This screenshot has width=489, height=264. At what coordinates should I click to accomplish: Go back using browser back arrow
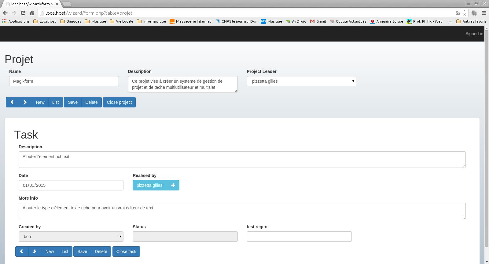(5, 13)
